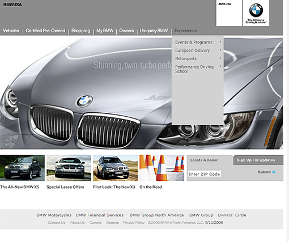Open the Vehicles menu

[11, 31]
